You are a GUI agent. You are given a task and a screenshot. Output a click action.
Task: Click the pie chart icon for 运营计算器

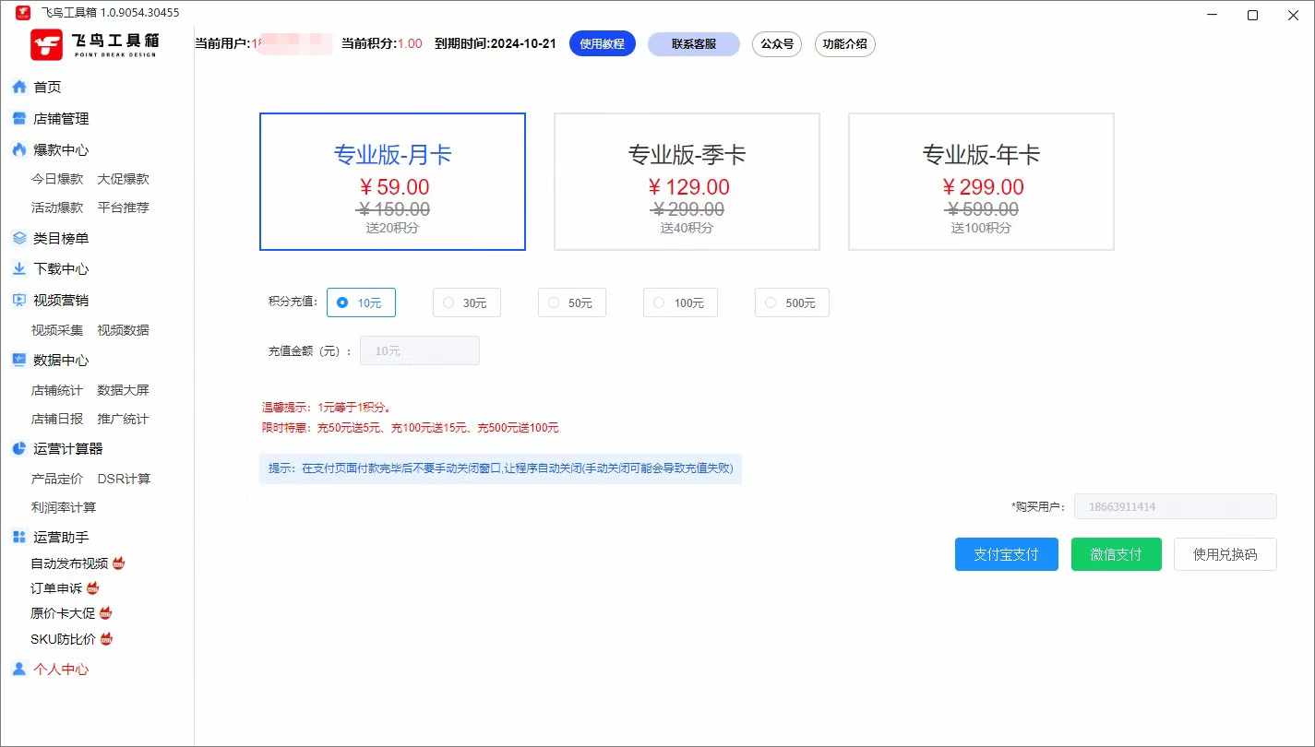click(18, 449)
